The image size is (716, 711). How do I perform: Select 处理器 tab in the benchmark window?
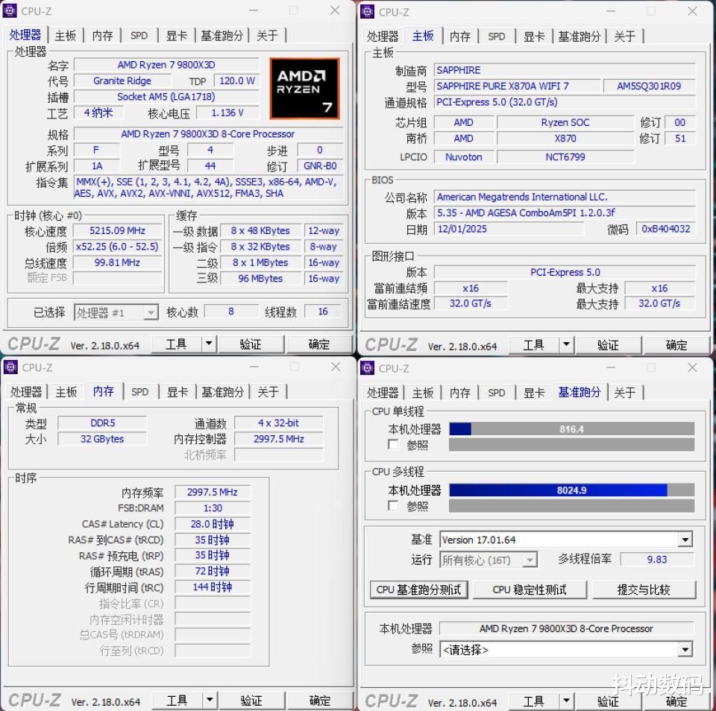383,393
